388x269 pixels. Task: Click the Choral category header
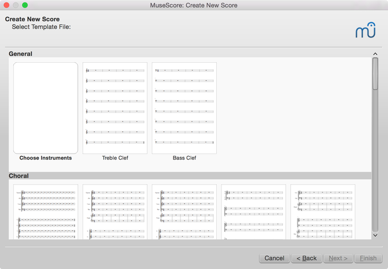pyautogui.click(x=19, y=176)
